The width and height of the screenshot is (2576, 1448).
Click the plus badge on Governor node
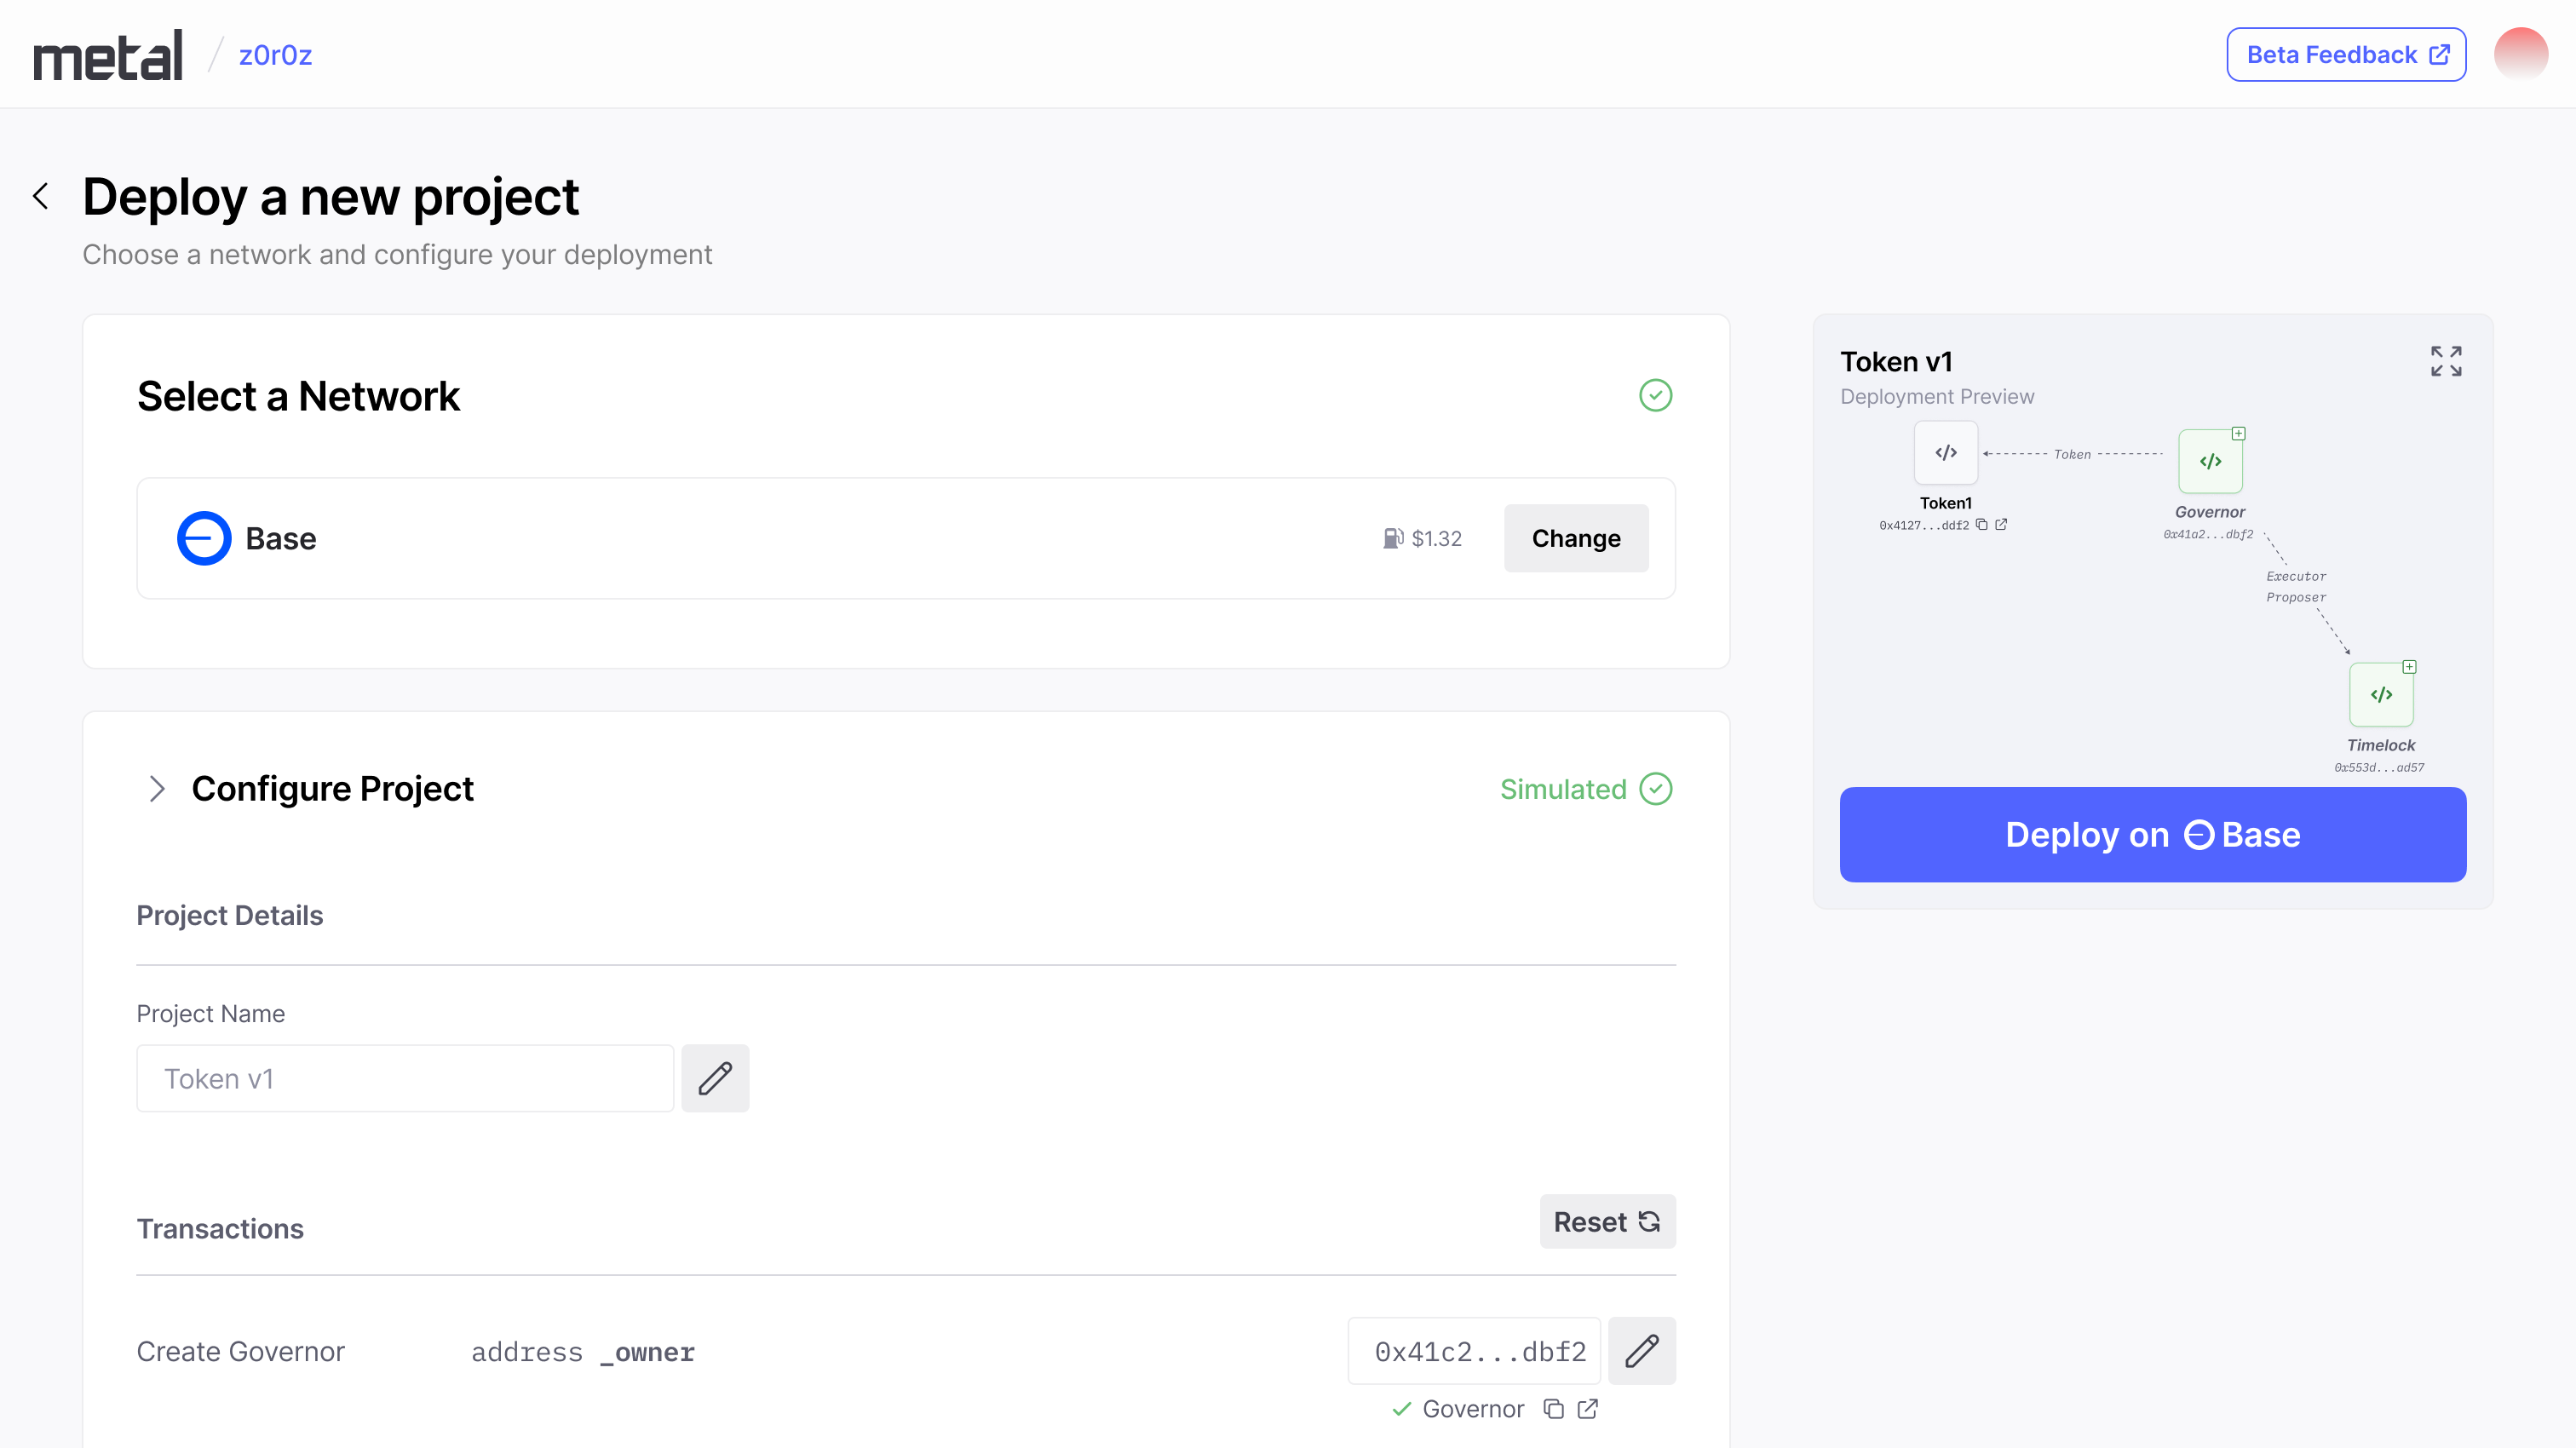point(2239,434)
